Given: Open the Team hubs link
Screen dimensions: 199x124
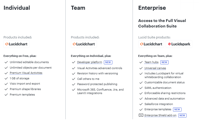Looking at the screenshot, I should pyautogui.click(x=151, y=62).
